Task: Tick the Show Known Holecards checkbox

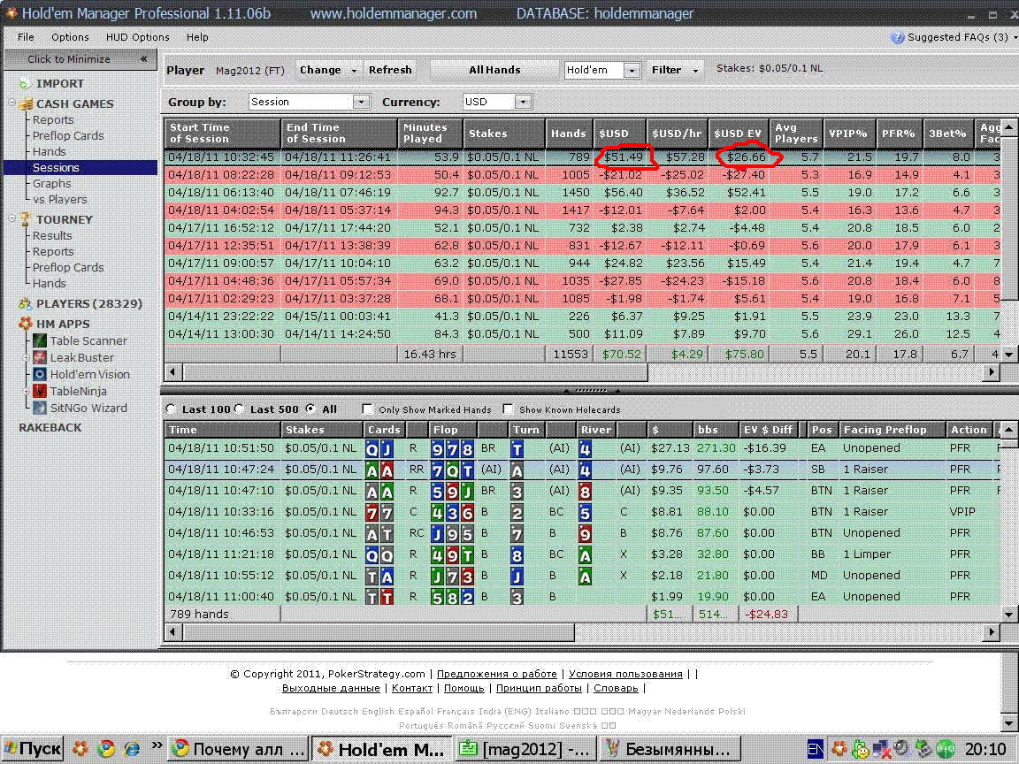Action: tap(509, 409)
